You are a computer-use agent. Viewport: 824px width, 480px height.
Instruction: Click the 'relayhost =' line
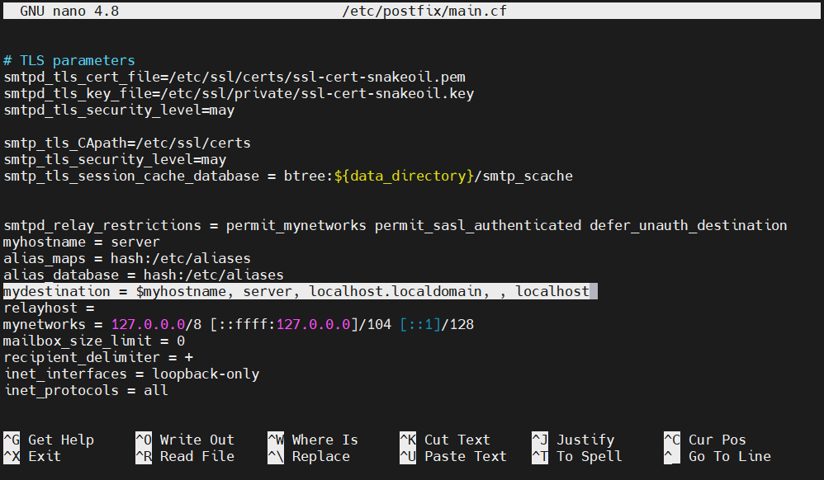(x=49, y=308)
